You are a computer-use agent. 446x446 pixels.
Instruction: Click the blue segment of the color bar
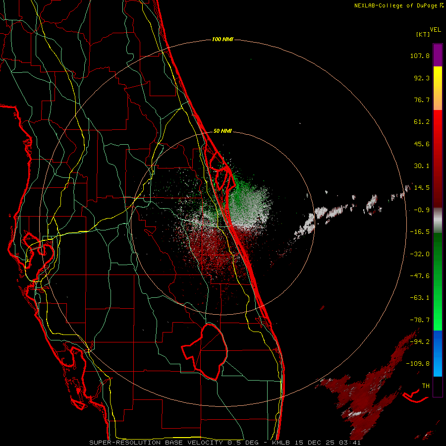tap(438, 353)
